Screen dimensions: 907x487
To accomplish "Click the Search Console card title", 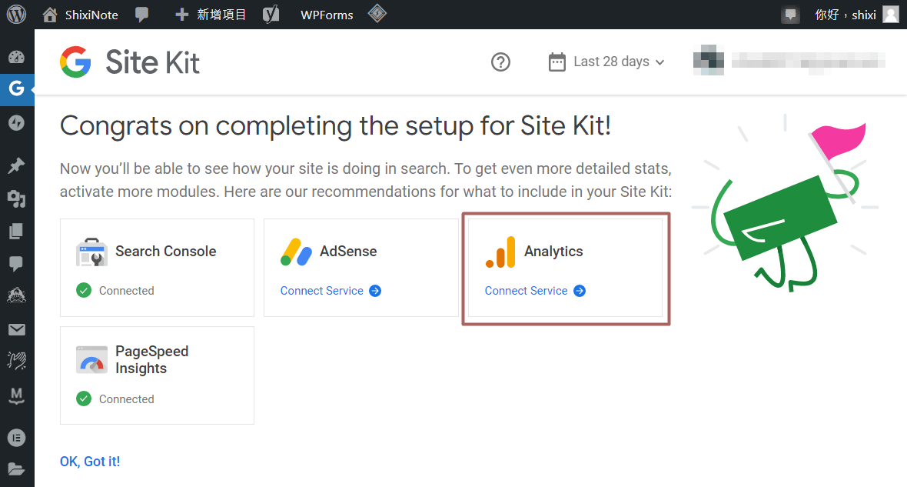I will 165,252.
